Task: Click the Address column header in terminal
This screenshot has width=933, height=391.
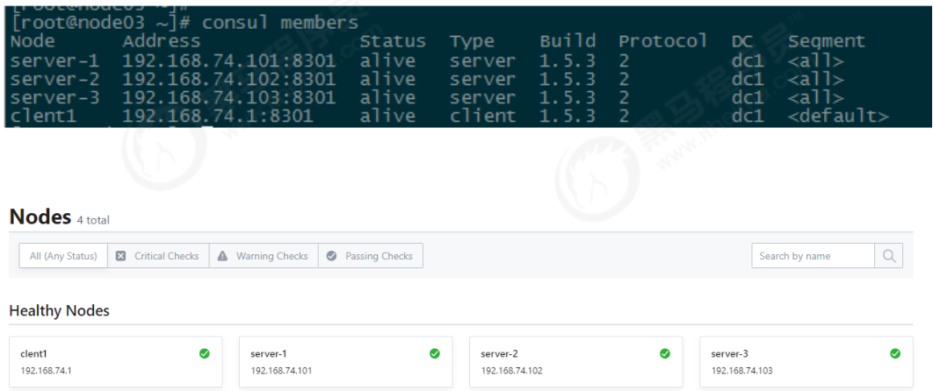Action: pyautogui.click(x=162, y=41)
